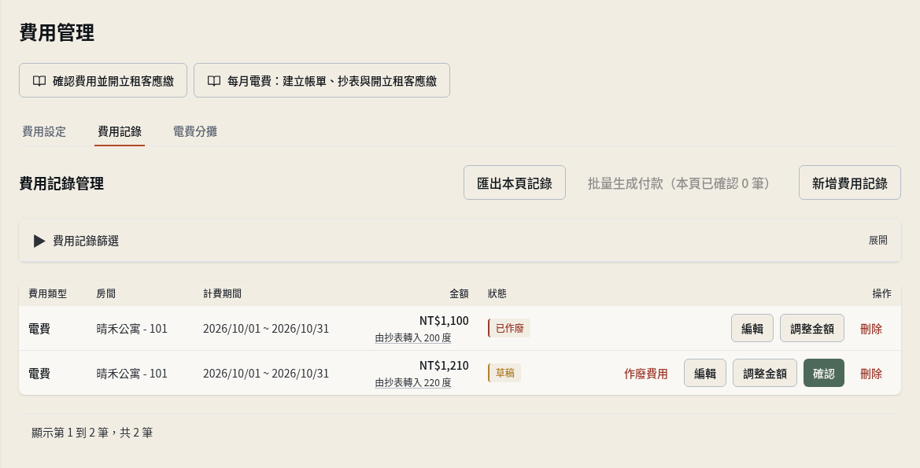This screenshot has height=468, width=920.
Task: Click book icon beside 每月電費 guide
Action: point(214,81)
